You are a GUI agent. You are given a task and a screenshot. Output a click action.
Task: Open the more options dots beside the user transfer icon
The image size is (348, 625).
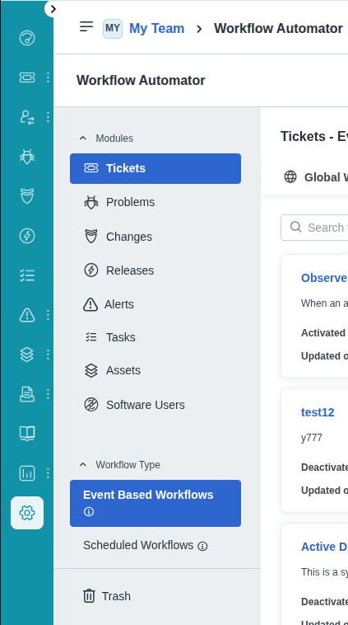(x=48, y=117)
